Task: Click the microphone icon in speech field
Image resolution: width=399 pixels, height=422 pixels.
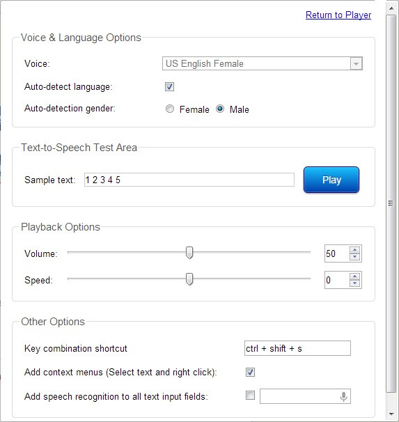Action: pyautogui.click(x=343, y=396)
